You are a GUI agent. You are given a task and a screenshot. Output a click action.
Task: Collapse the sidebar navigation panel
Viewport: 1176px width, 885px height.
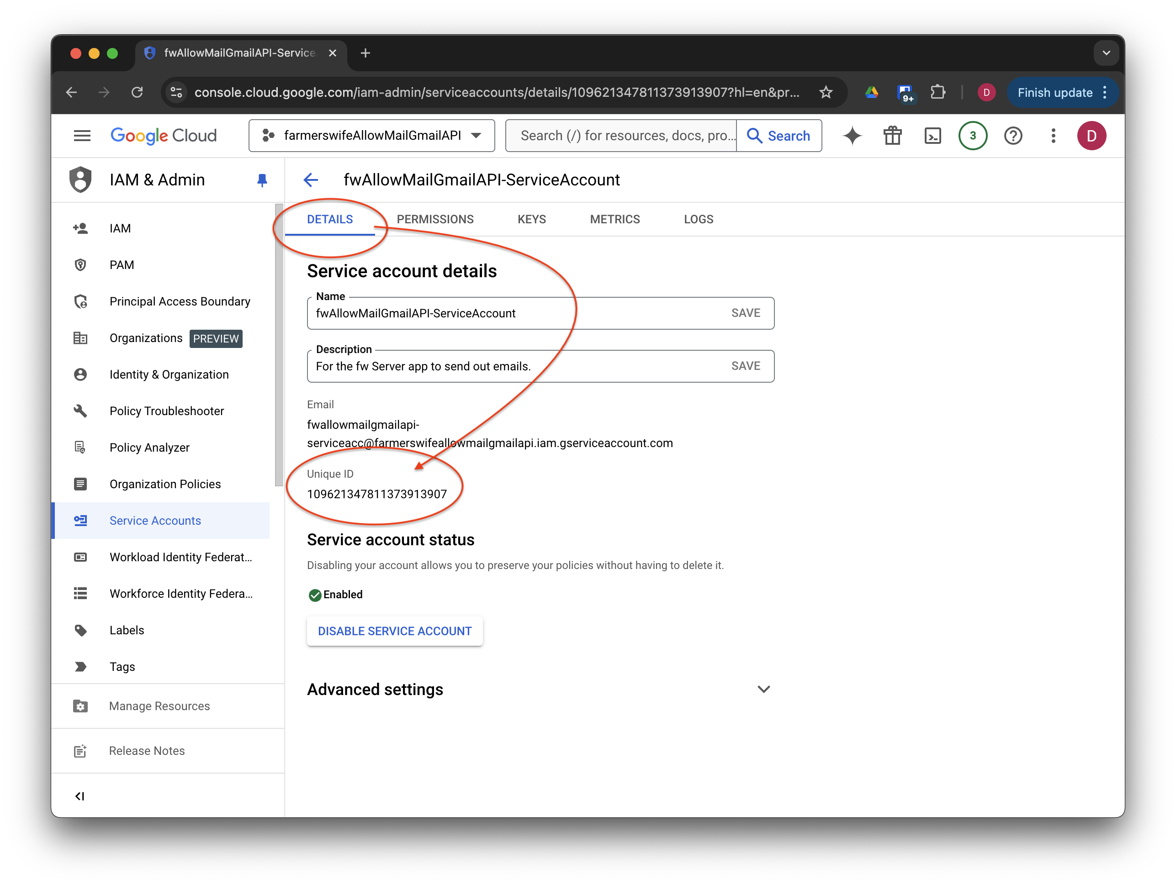point(80,795)
